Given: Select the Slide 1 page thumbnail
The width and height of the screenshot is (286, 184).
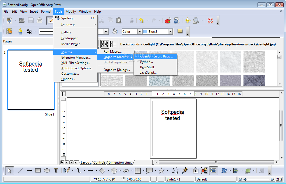Looking at the screenshot, I should (31, 80).
